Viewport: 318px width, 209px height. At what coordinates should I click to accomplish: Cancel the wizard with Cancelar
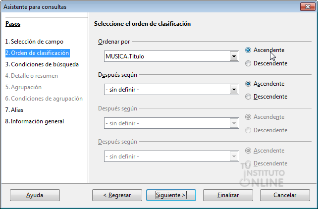point(285,195)
